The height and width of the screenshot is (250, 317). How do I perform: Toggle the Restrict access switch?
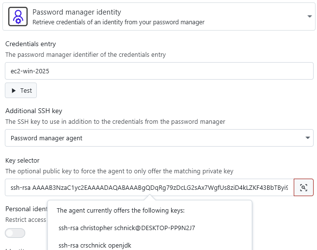[x=15, y=233]
